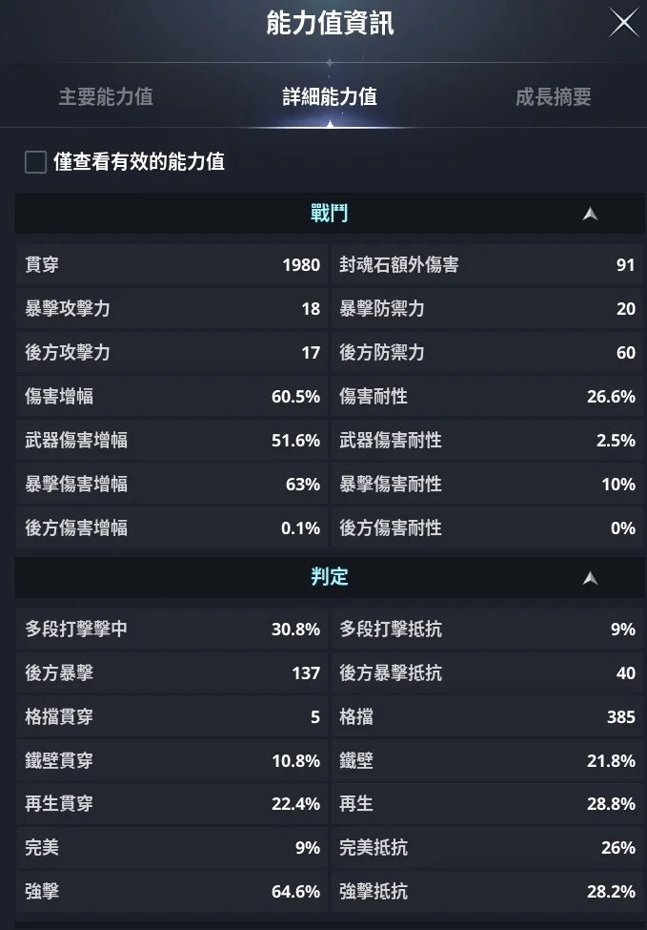Click the 完美抵抗 stat row

click(x=487, y=848)
